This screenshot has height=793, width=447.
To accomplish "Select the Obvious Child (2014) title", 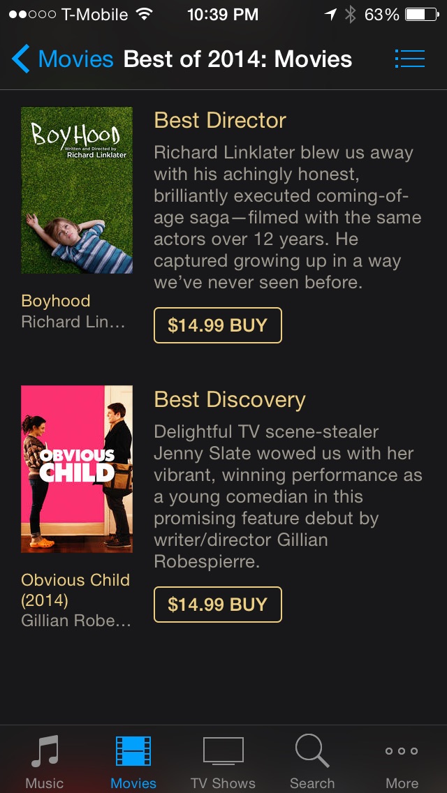I will click(x=75, y=590).
